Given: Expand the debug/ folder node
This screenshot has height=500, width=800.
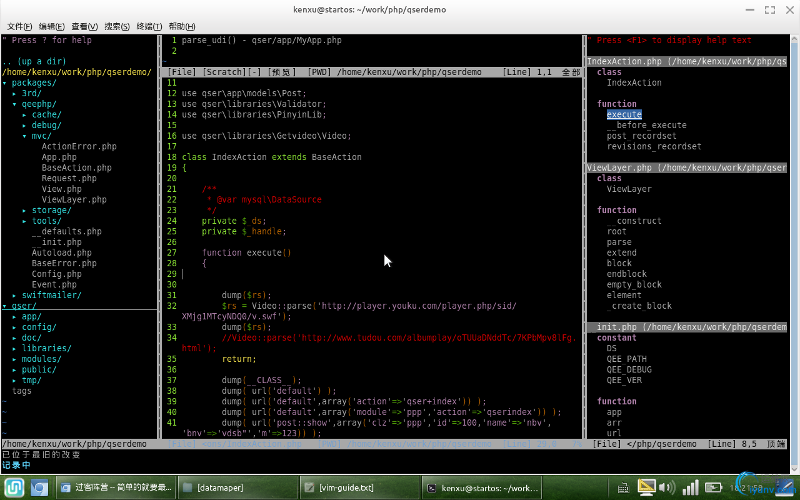Looking at the screenshot, I should click(42, 125).
